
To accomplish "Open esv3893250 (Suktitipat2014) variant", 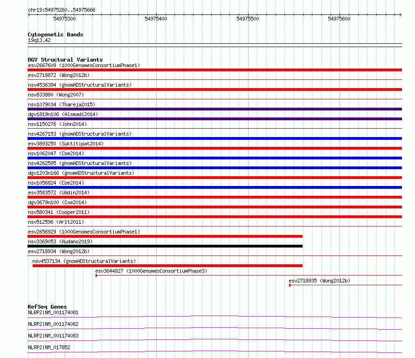I will [66, 144].
